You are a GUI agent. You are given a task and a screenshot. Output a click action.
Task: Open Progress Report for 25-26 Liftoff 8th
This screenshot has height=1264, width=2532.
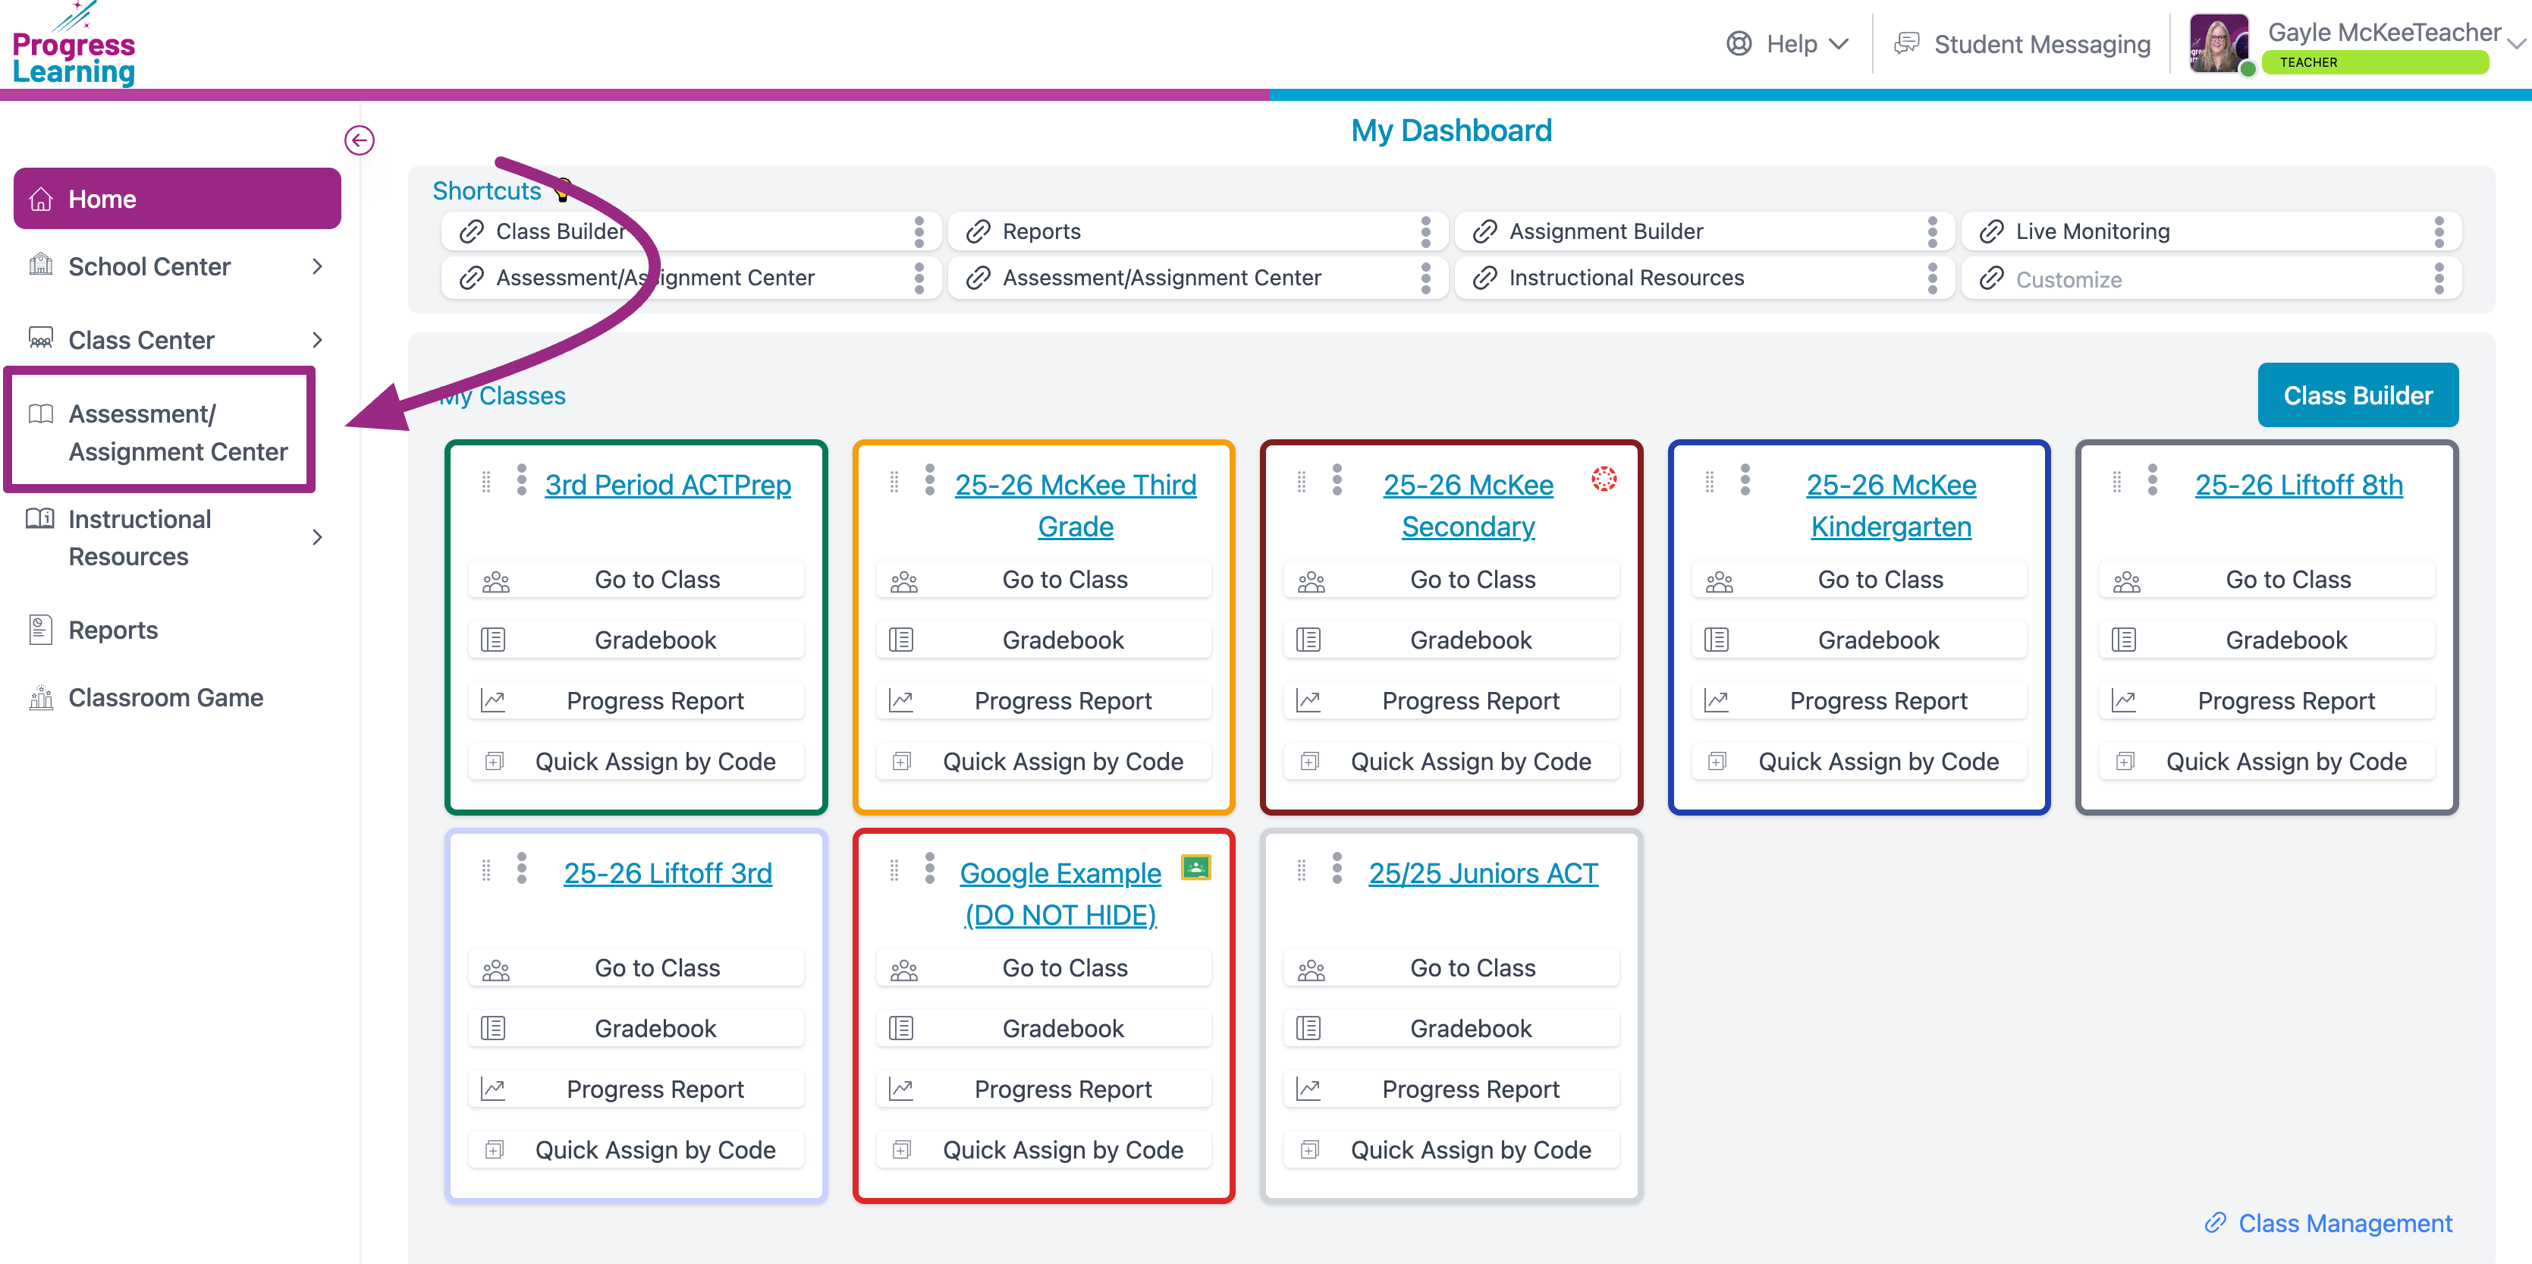click(2267, 702)
